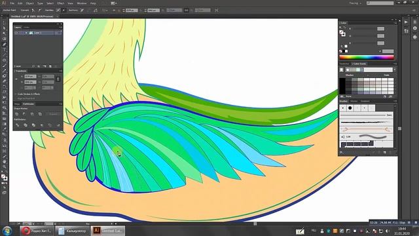
Task: Open Layers panel options menu
Action: coord(61,28)
